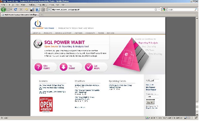
Task: Click the grayed Forward arrow button
Action: click(x=8, y=10)
